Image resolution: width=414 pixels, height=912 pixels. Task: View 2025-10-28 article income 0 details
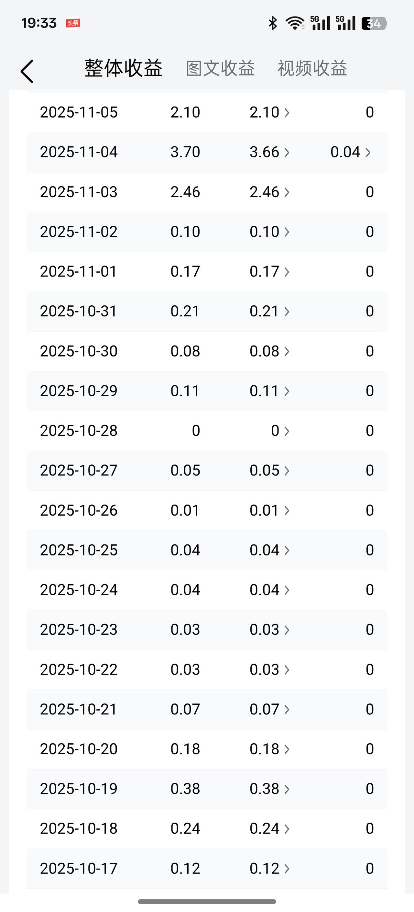click(x=280, y=431)
